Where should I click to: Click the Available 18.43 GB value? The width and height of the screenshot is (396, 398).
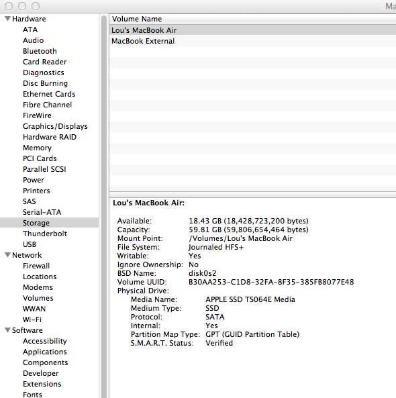pyautogui.click(x=248, y=221)
